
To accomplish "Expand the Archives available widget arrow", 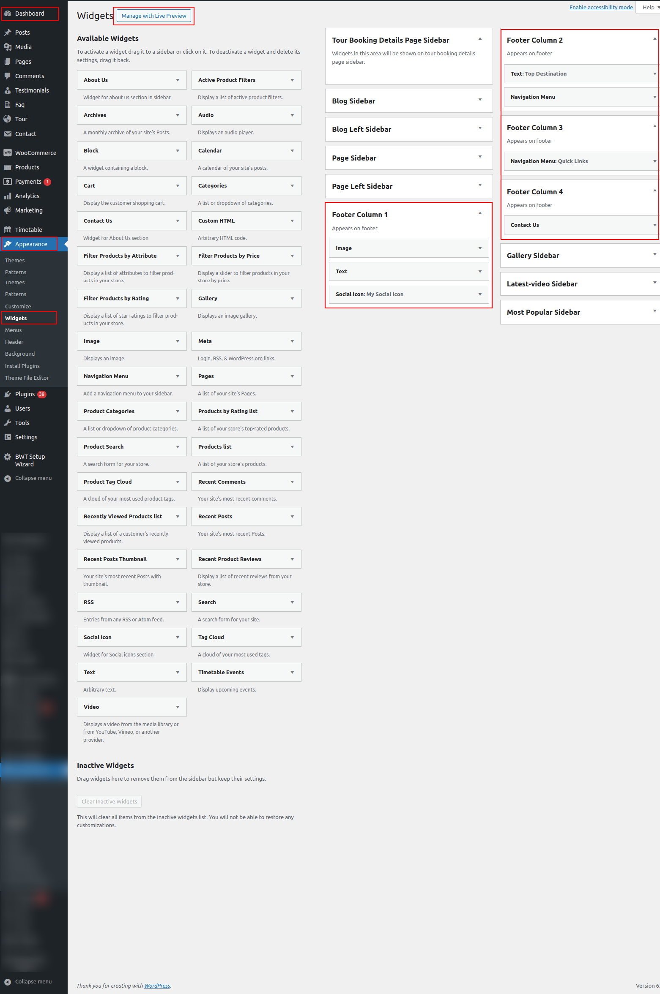I will pos(178,115).
